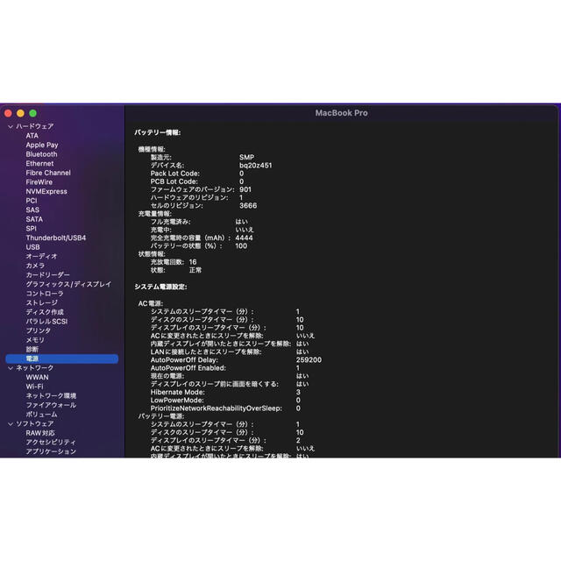The height and width of the screenshot is (561, 561).
Task: Click cycle count value 16
Action: click(x=193, y=262)
